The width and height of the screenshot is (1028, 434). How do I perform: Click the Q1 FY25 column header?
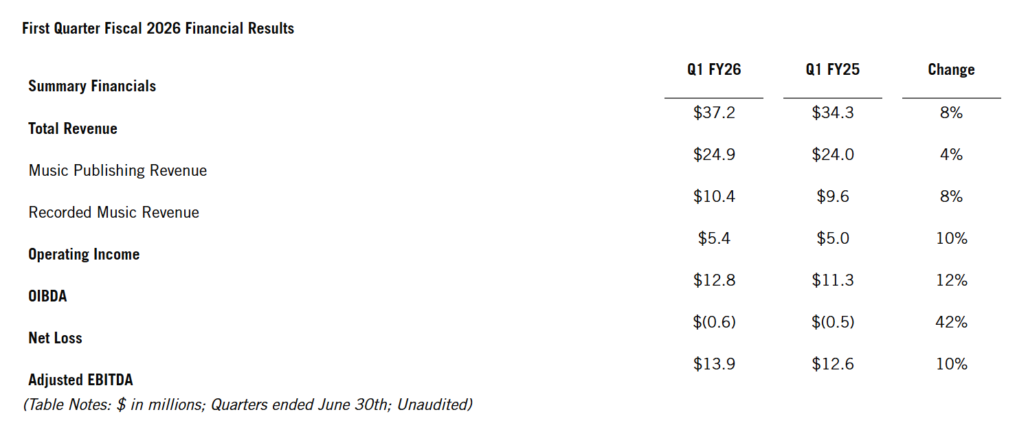click(x=833, y=69)
